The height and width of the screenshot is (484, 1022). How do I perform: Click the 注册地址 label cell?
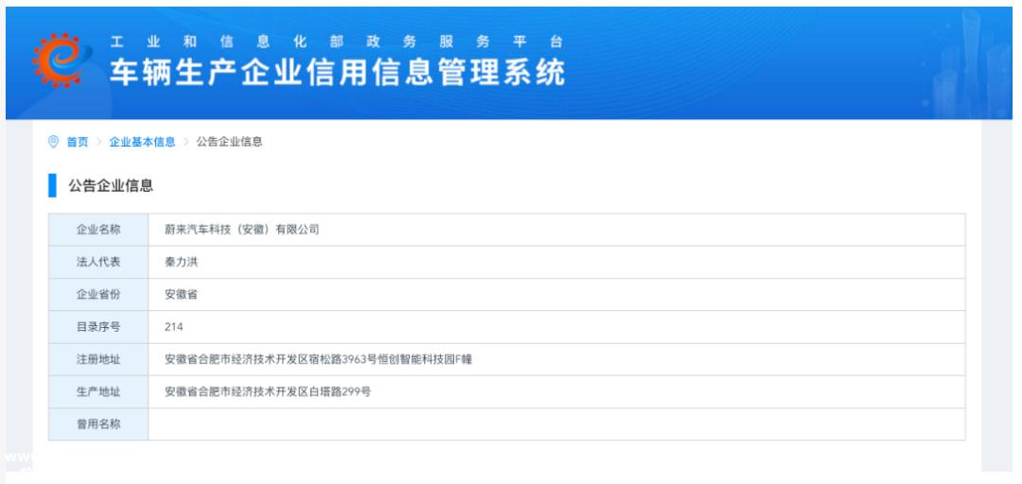coord(98,359)
